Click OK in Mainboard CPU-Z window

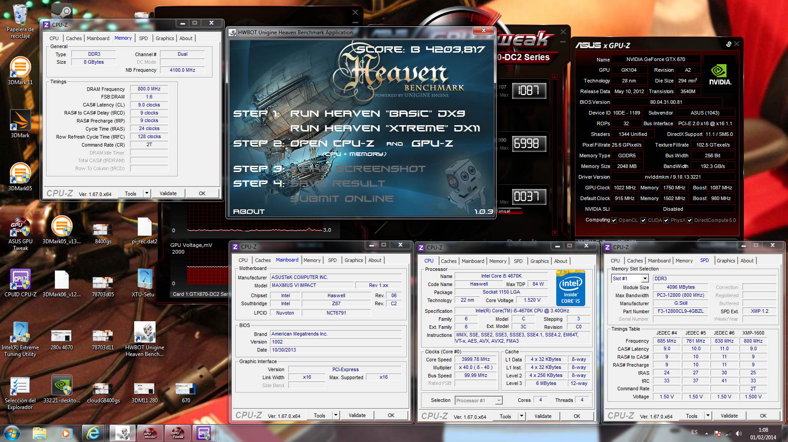[391, 415]
